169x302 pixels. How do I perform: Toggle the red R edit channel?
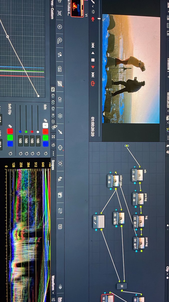click(45, 132)
